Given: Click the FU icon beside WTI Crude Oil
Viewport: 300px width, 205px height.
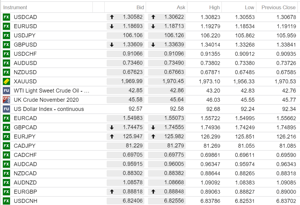Looking at the screenshot, I should pos(6,91).
